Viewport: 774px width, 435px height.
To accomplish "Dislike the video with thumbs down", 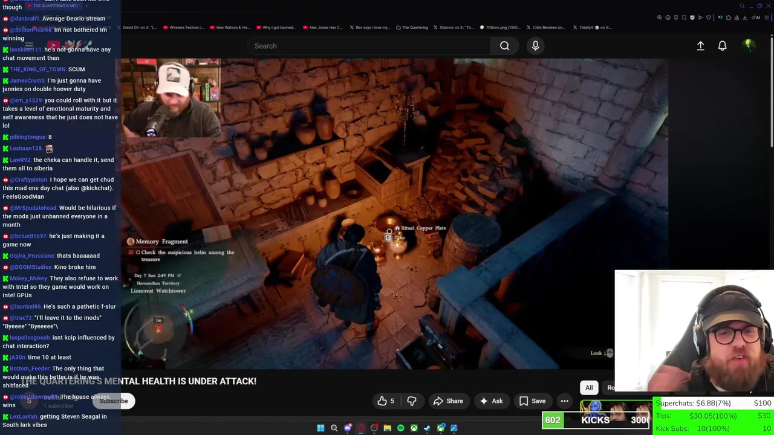I will point(412,401).
